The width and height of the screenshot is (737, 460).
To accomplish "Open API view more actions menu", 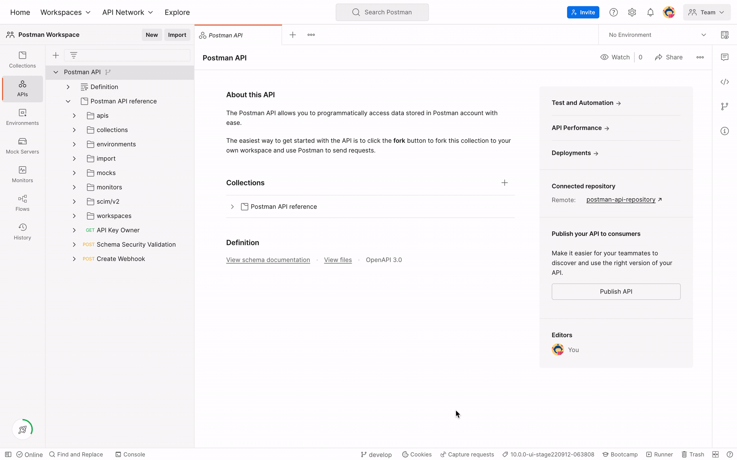I will pos(700,57).
